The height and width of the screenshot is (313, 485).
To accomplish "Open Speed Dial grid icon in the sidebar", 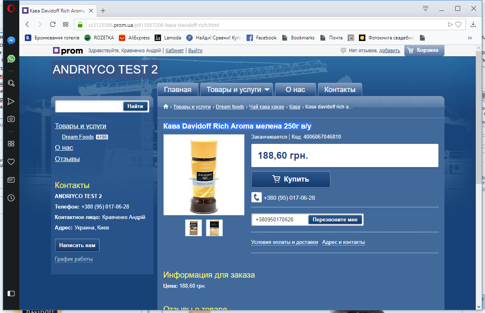I will click(11, 143).
